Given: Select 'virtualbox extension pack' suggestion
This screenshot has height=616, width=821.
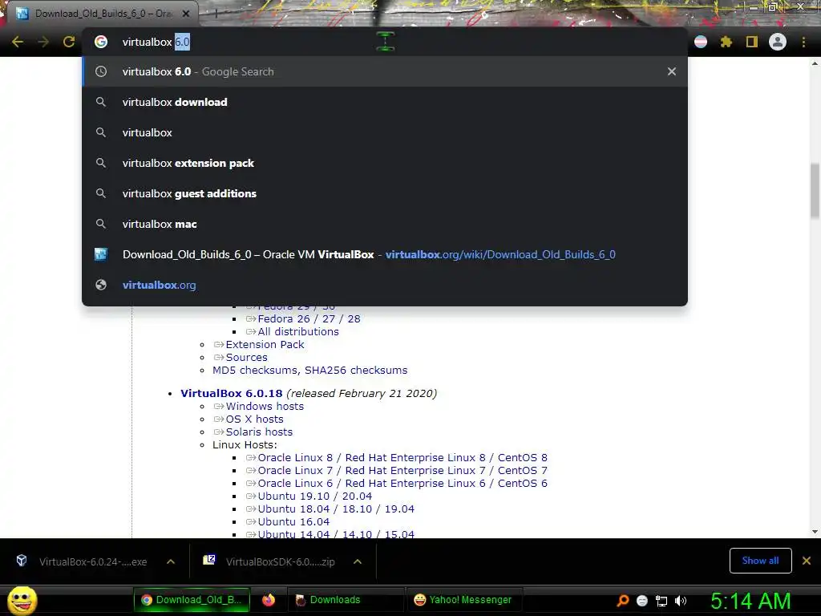Looking at the screenshot, I should click(385, 163).
